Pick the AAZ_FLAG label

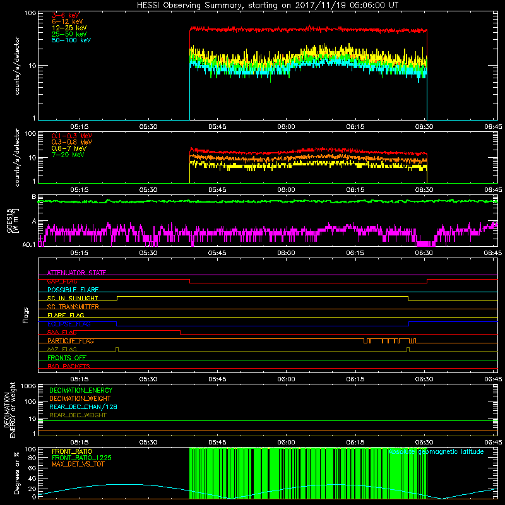coord(62,349)
